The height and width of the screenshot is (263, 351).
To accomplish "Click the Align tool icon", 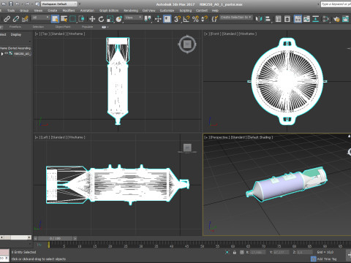I will pos(268,19).
